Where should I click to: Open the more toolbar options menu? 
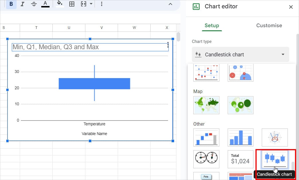102,4
